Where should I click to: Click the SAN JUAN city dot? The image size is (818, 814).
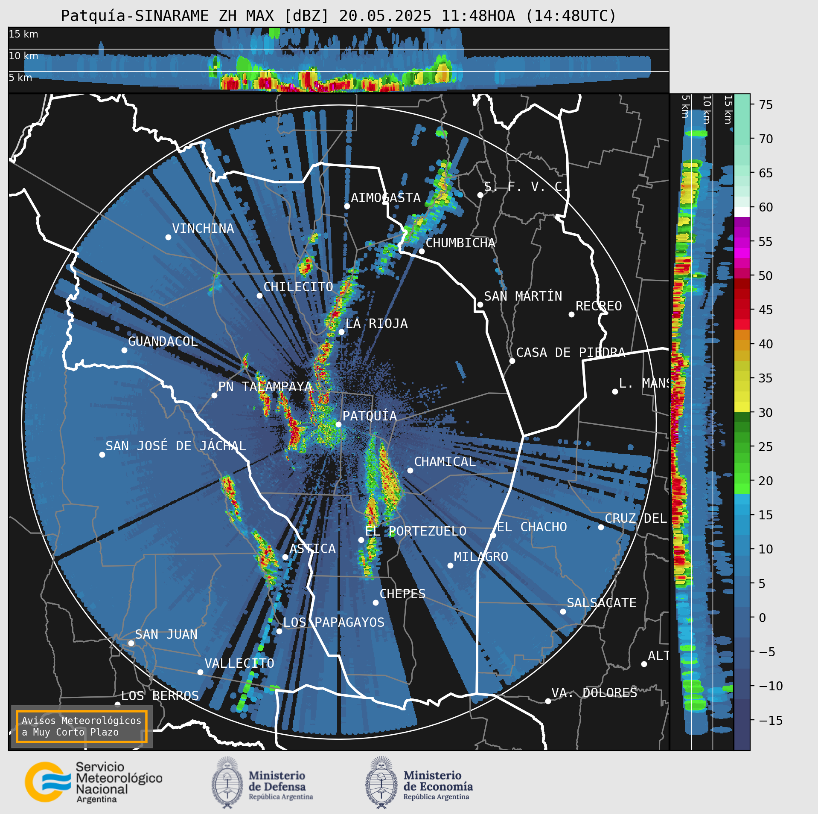pos(131,643)
